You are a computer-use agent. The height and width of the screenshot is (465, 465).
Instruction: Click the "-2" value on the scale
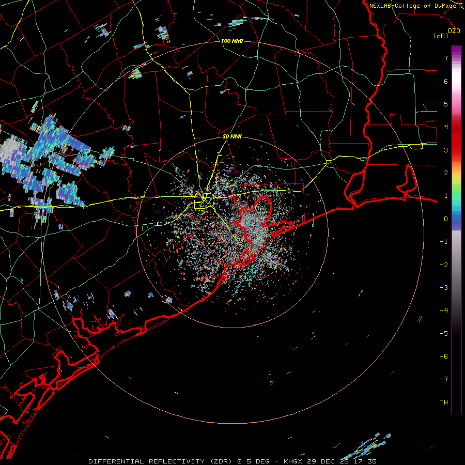click(x=444, y=265)
